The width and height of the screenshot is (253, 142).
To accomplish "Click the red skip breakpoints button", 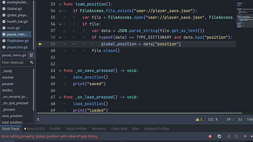I will [210, 137].
